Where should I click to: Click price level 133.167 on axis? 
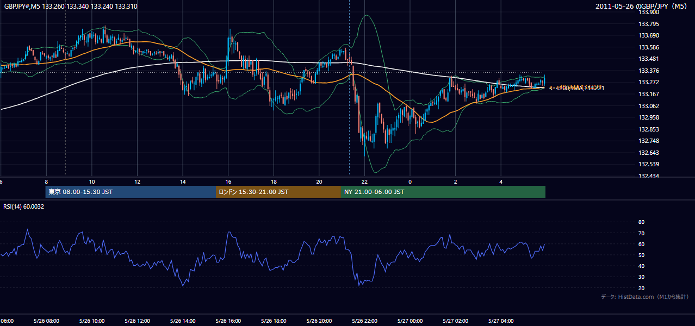pos(649,94)
